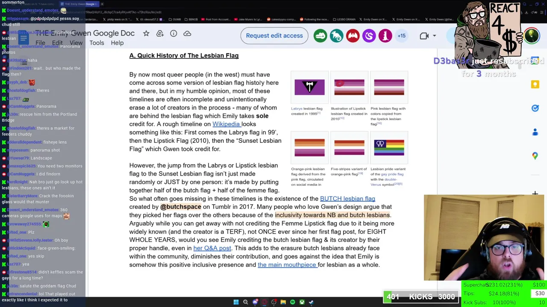Open the Lipstick lesbian flag thumbnail
Image resolution: width=547 pixels, height=307 pixels.
click(349, 87)
